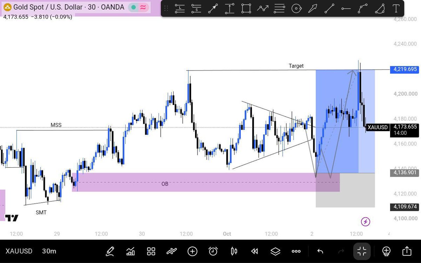Select the Long Position drawing tool
The height and width of the screenshot is (263, 421).
point(180,9)
